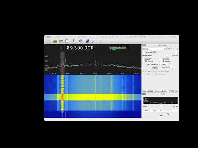Float the Audio dock panel
The height and width of the screenshot is (148, 198).
(x=145, y=94)
